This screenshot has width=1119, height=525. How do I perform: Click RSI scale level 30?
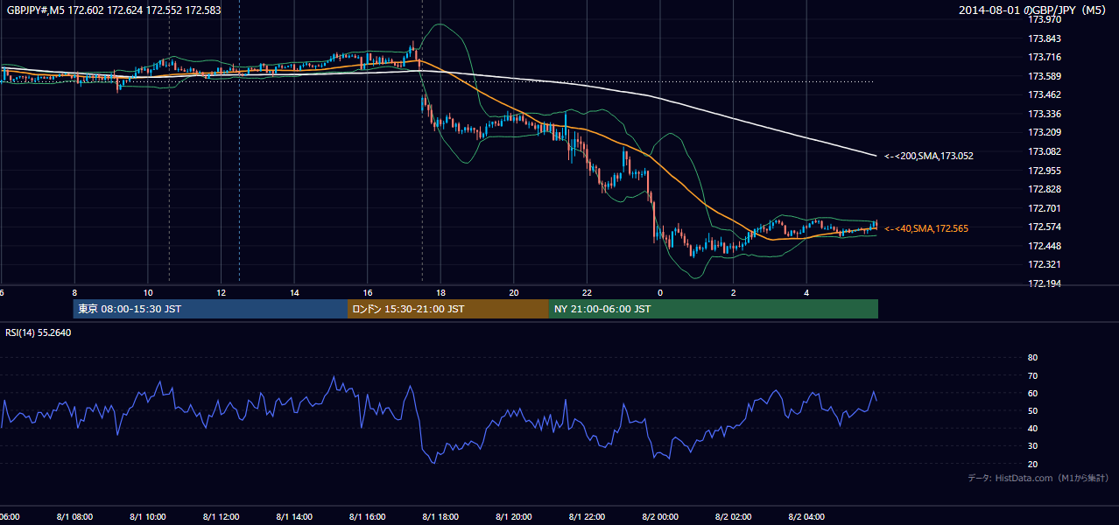tap(1032, 446)
